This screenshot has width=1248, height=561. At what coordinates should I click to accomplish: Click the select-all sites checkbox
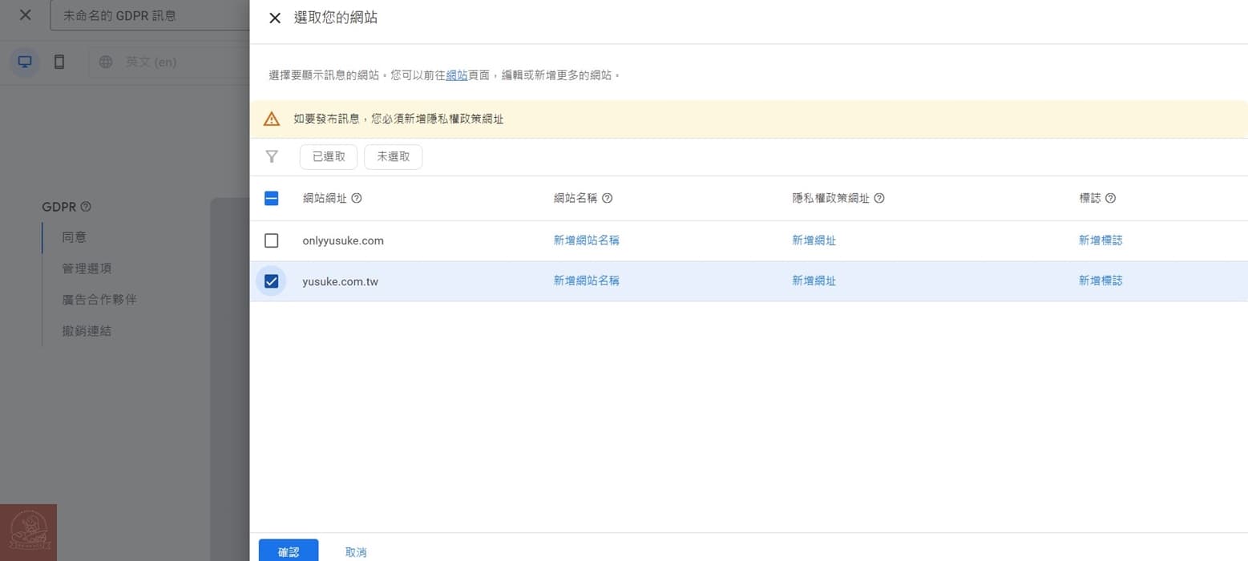click(271, 198)
